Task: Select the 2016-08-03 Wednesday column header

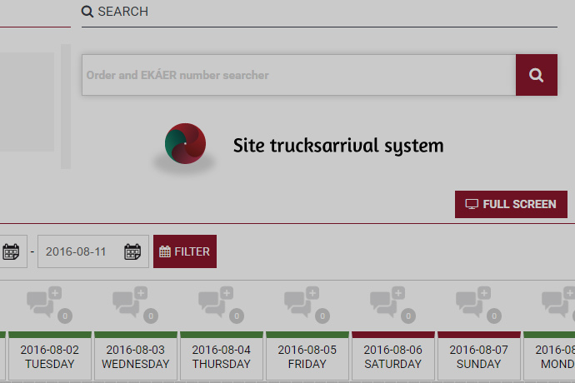Action: point(135,357)
